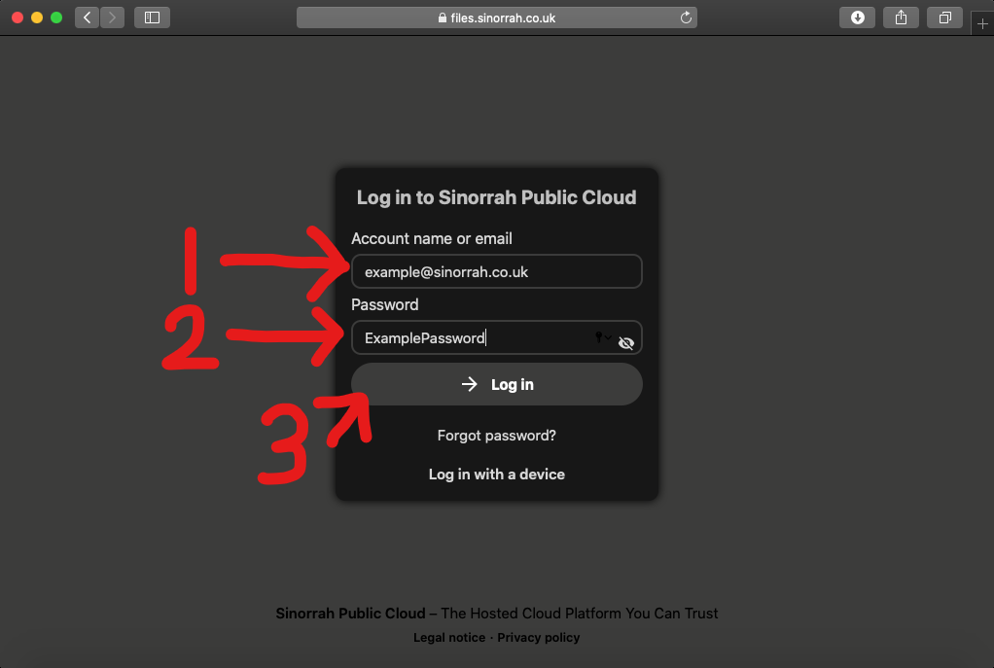The height and width of the screenshot is (668, 994).
Task: Open the Share menu in the toolbar
Action: [902, 18]
